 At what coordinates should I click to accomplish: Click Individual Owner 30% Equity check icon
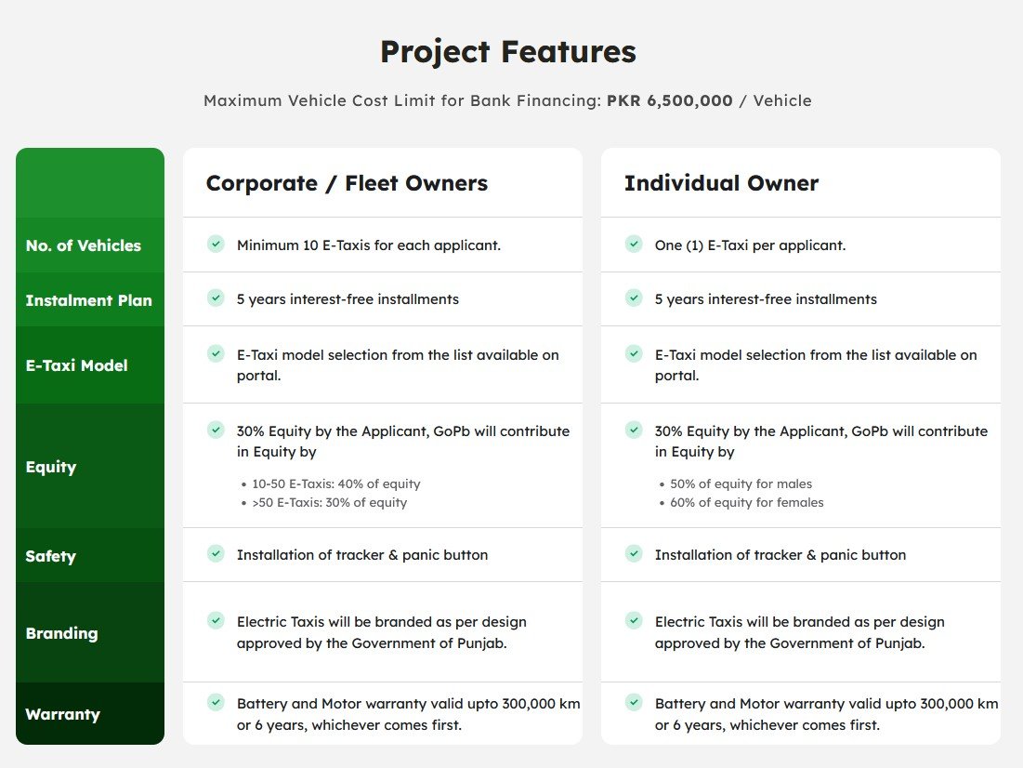point(634,430)
